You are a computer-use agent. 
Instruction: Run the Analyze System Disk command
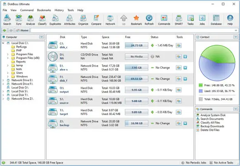[x=213, y=115]
